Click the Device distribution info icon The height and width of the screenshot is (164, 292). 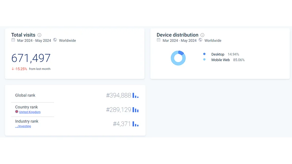pyautogui.click(x=202, y=35)
